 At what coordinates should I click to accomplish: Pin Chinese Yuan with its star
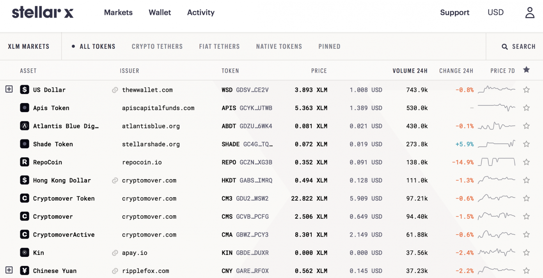click(526, 271)
